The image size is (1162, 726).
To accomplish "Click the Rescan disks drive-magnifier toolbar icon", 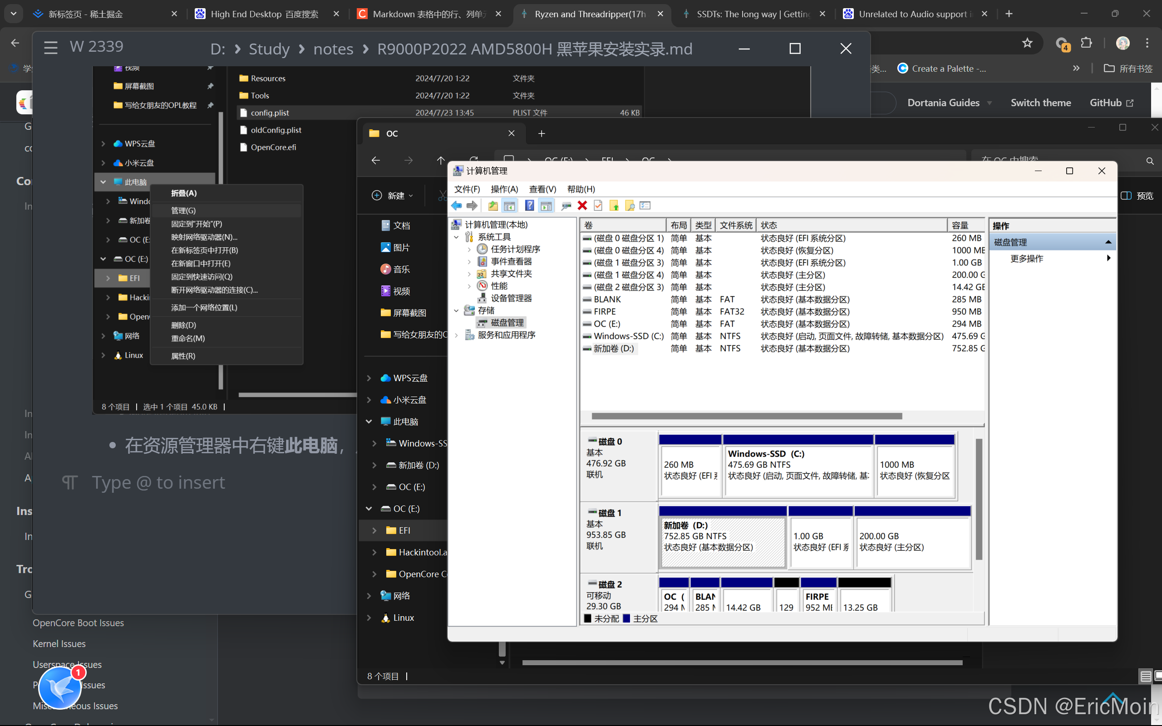I will point(566,206).
